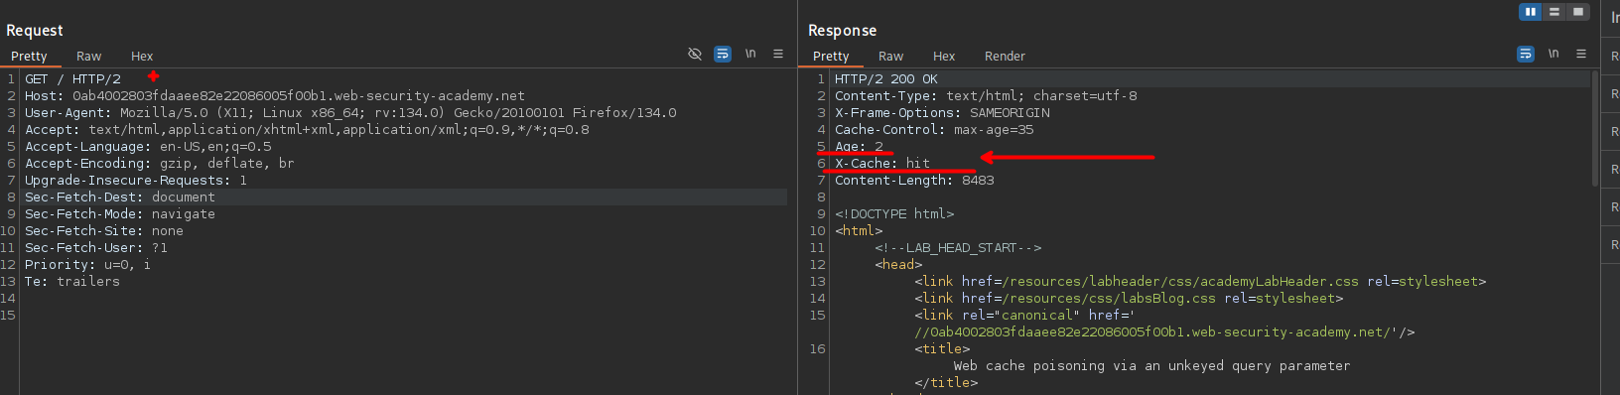Click the X-Frame-Options: SAMEORIGIN line
The height and width of the screenshot is (395, 1620).
942,113
